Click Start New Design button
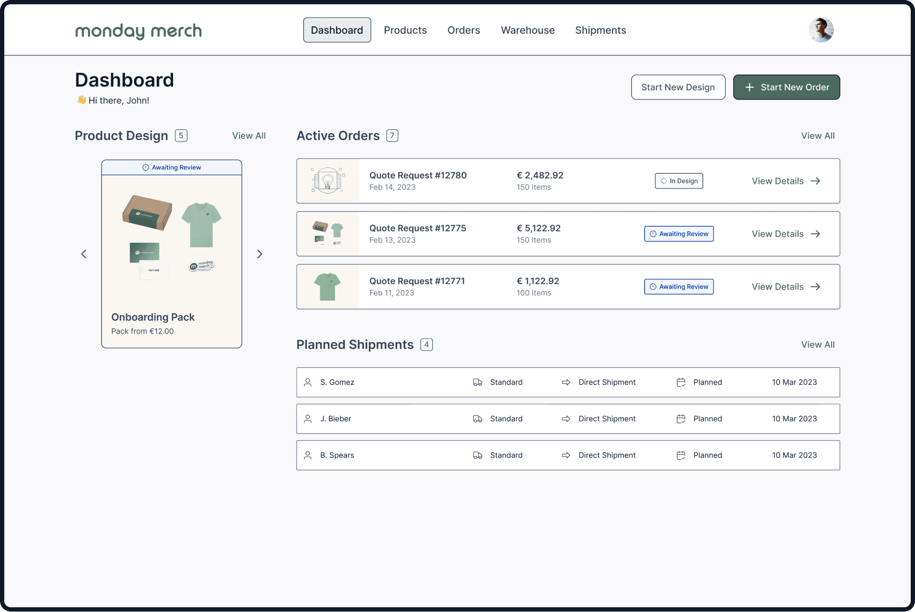915x612 pixels. click(678, 87)
